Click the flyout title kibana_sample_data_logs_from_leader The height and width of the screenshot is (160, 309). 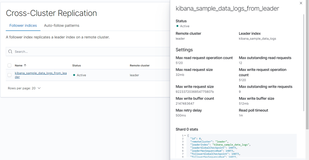coord(227,9)
